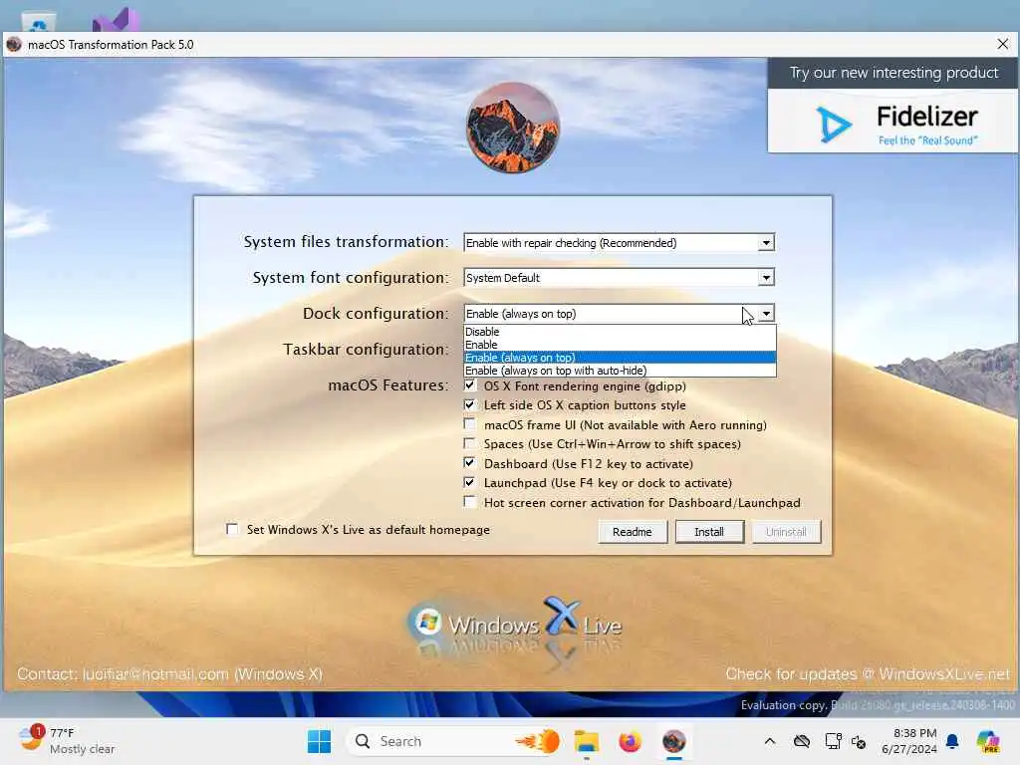Viewport: 1020px width, 765px height.
Task: Toggle Launchpad (Use F4 key) checkbox
Action: tap(470, 483)
